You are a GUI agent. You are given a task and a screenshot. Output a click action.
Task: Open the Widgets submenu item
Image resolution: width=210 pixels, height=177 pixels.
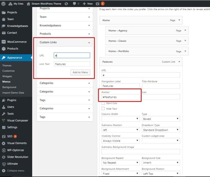click(7, 76)
